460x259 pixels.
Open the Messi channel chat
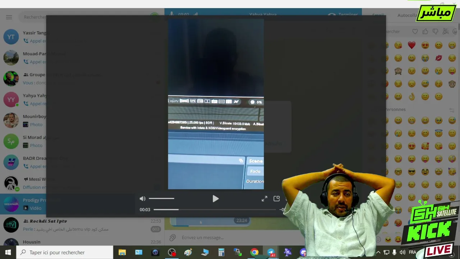click(x=82, y=183)
